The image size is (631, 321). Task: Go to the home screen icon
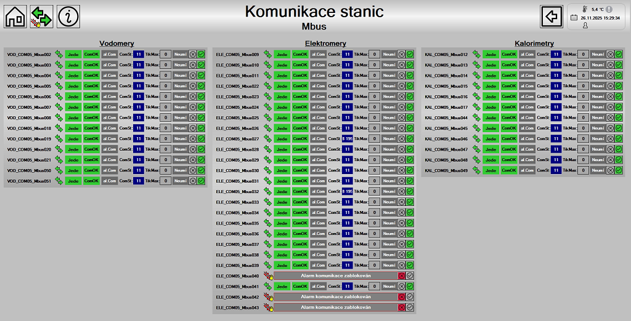tap(15, 17)
